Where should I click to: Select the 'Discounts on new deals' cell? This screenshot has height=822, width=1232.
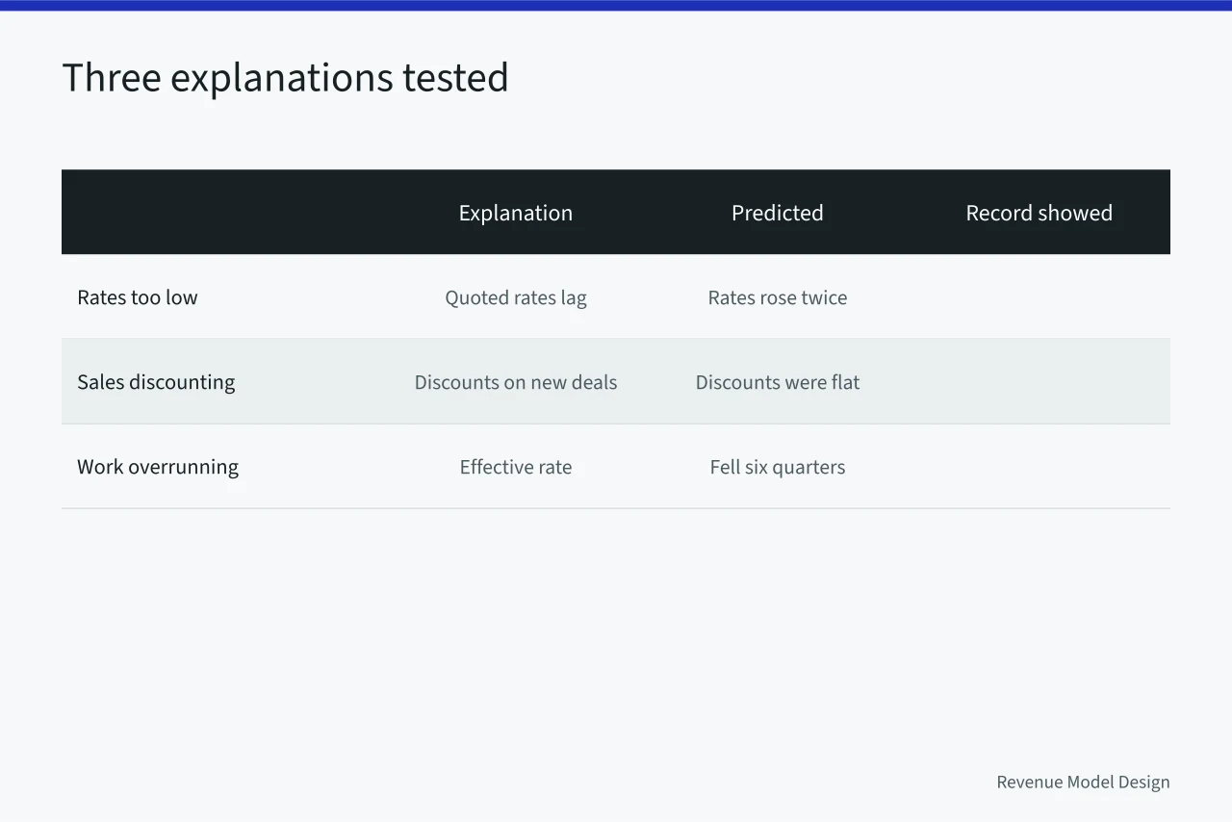pyautogui.click(x=516, y=382)
